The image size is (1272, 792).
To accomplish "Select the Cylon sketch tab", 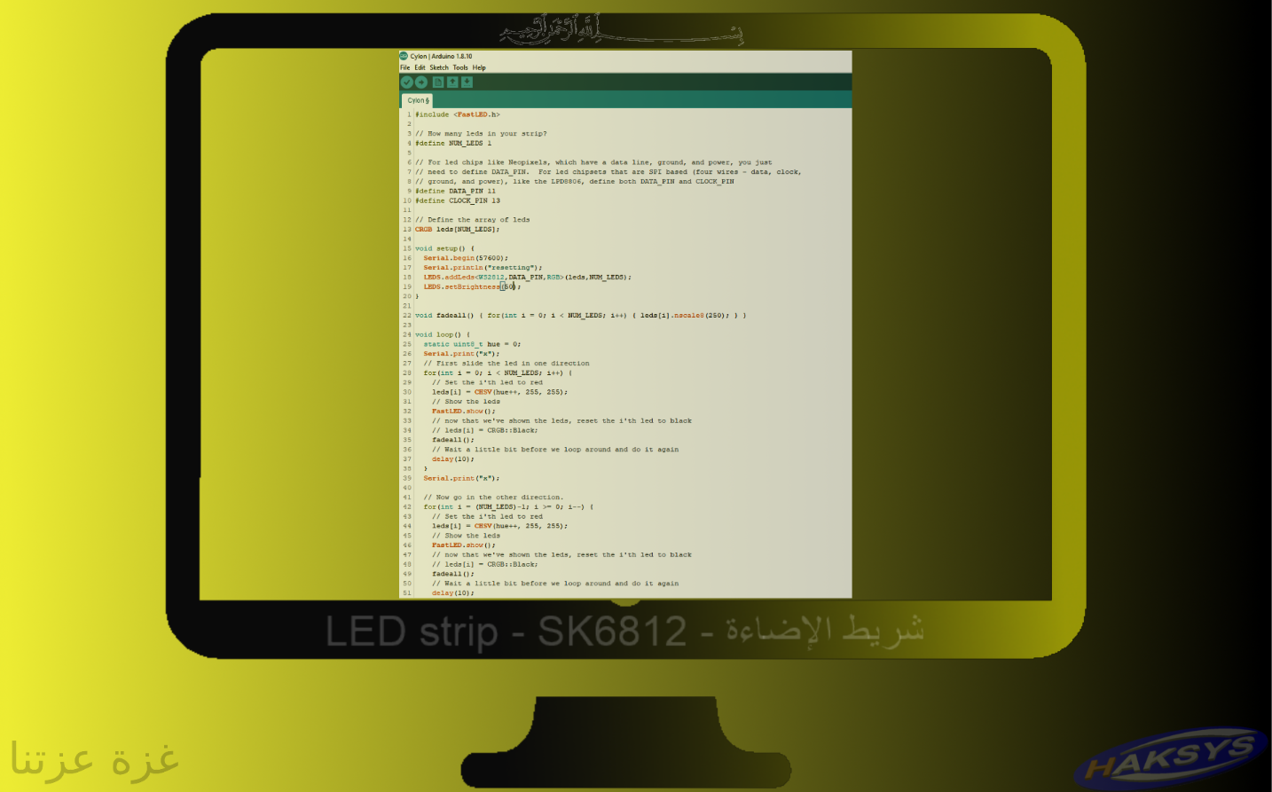I will [416, 100].
